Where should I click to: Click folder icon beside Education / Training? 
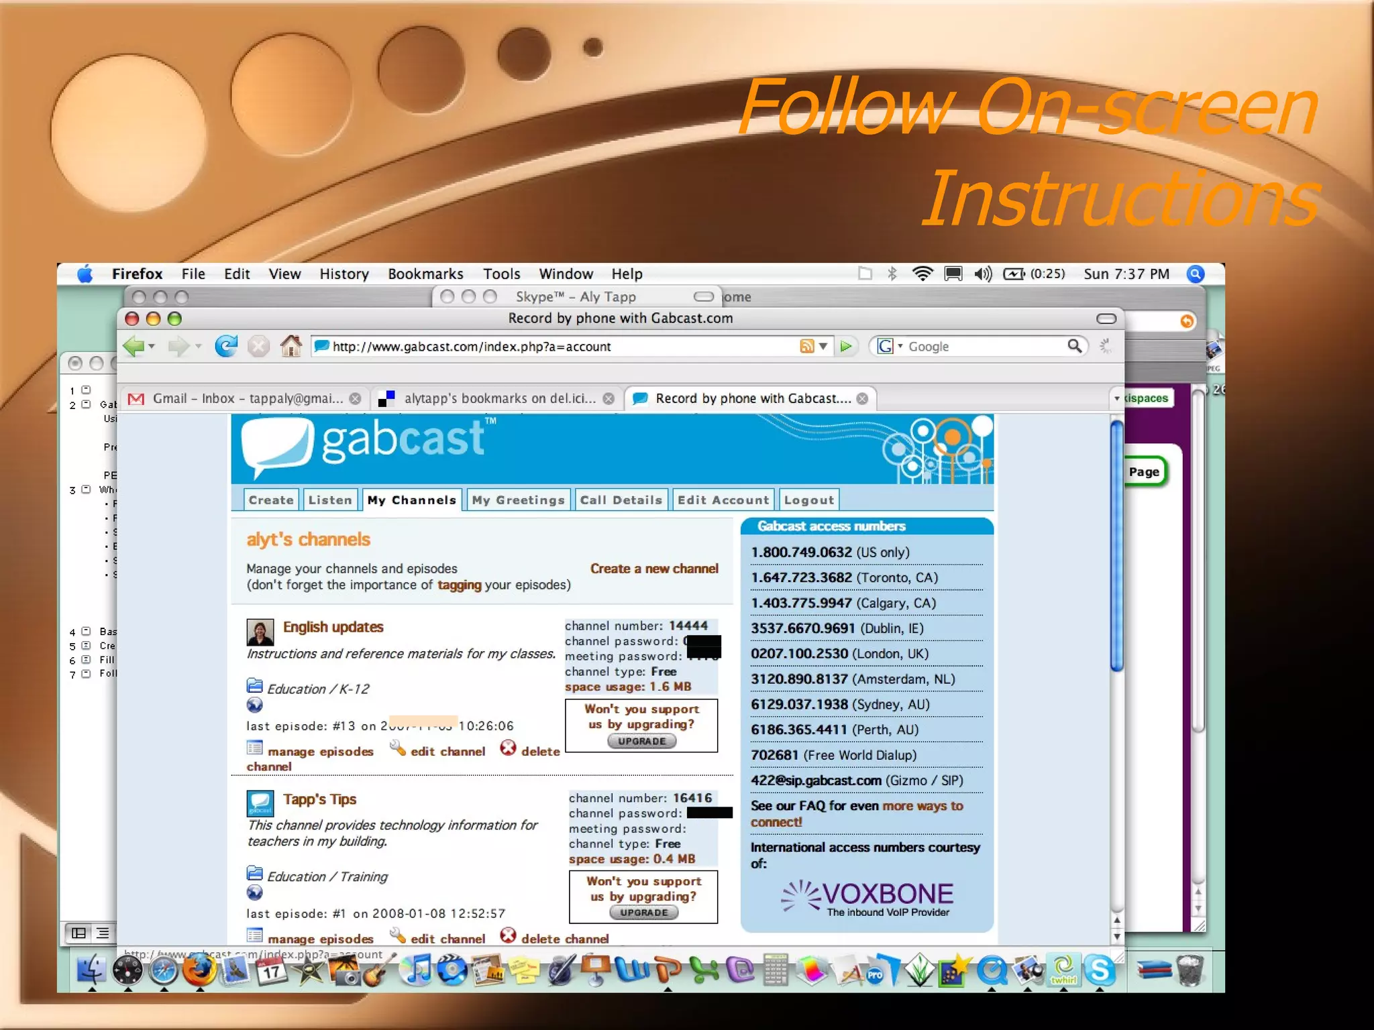(254, 873)
